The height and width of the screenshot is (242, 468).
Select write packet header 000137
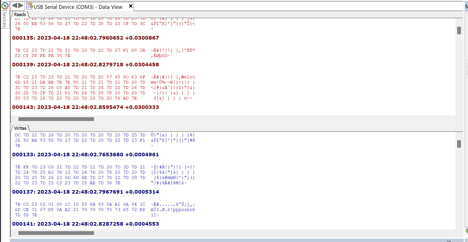click(x=85, y=192)
